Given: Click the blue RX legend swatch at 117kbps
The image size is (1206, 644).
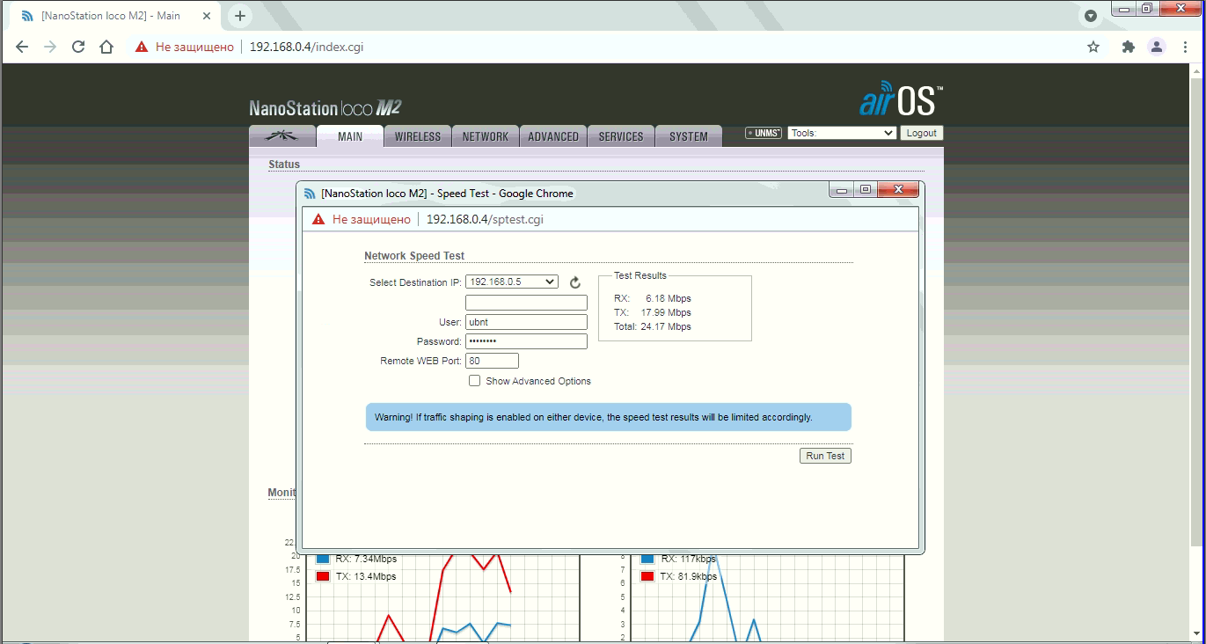Looking at the screenshot, I should tap(647, 559).
